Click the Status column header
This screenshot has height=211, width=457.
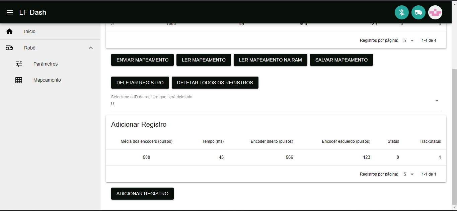[x=393, y=141]
